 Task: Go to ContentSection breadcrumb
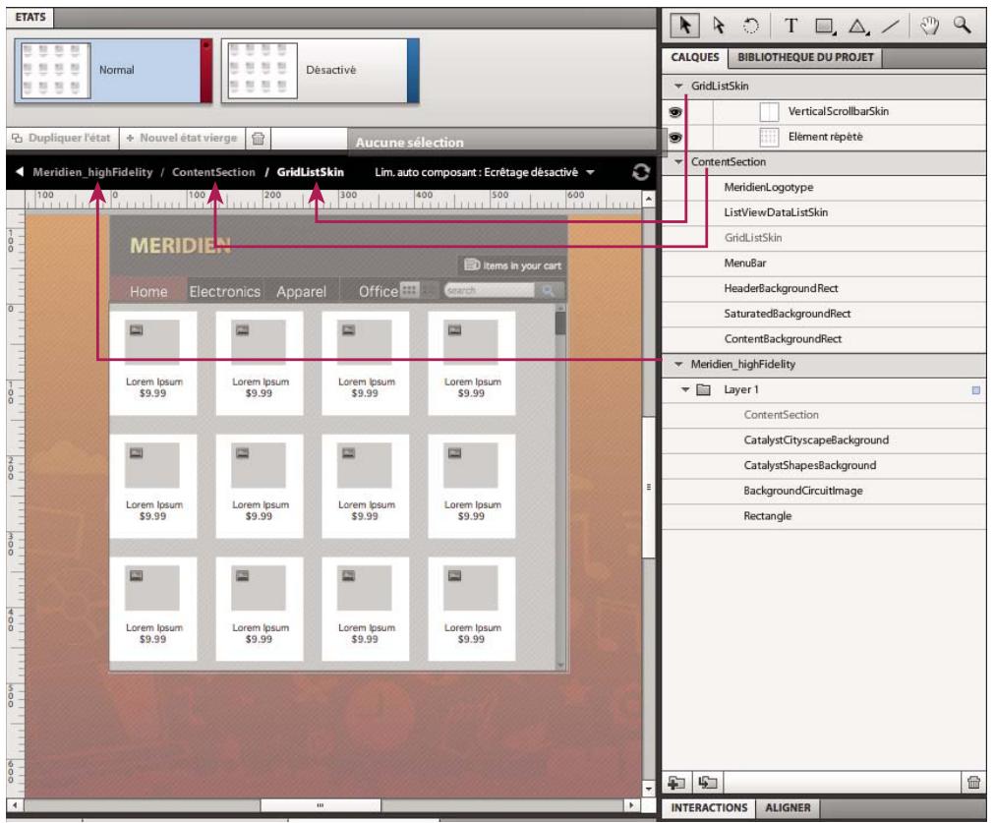pos(213,172)
